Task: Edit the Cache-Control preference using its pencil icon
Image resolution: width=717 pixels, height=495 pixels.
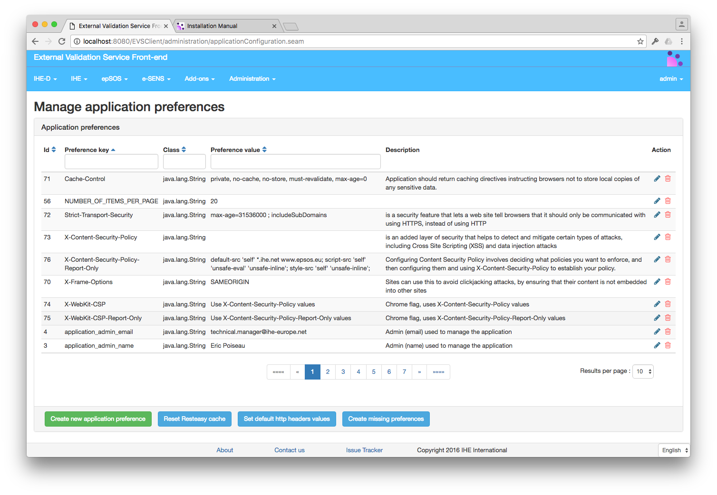Action: tap(657, 178)
